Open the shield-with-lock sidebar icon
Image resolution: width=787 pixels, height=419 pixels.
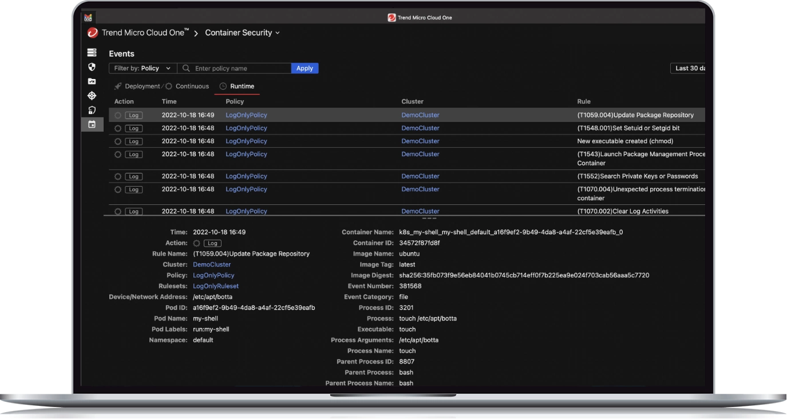click(x=92, y=110)
